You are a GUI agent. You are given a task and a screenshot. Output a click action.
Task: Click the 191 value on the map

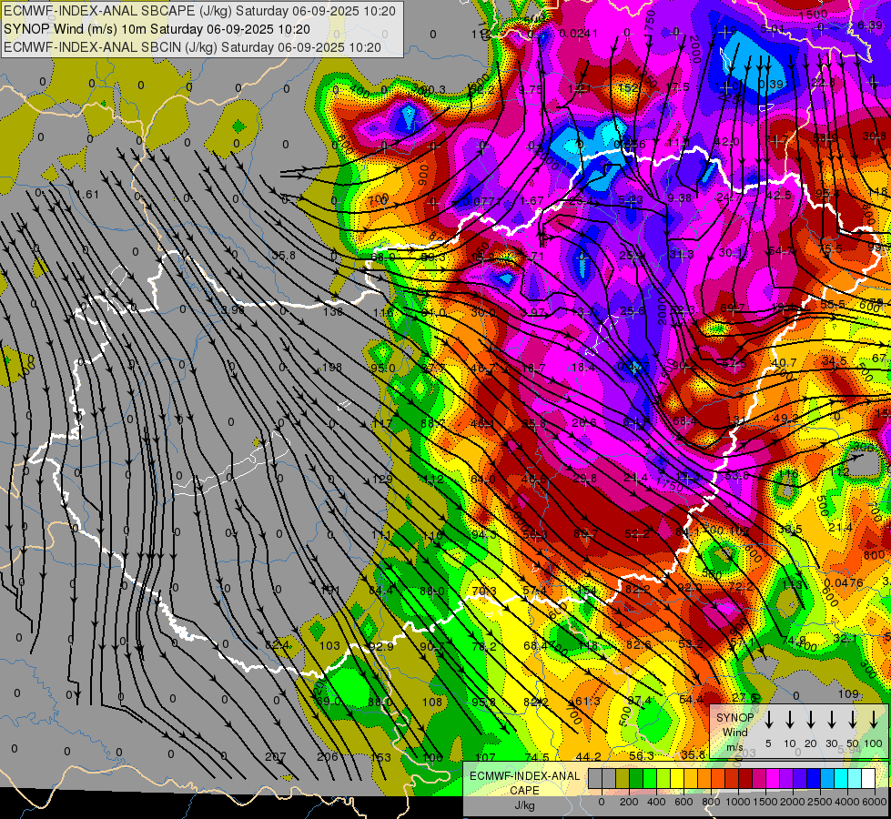pos(330,590)
